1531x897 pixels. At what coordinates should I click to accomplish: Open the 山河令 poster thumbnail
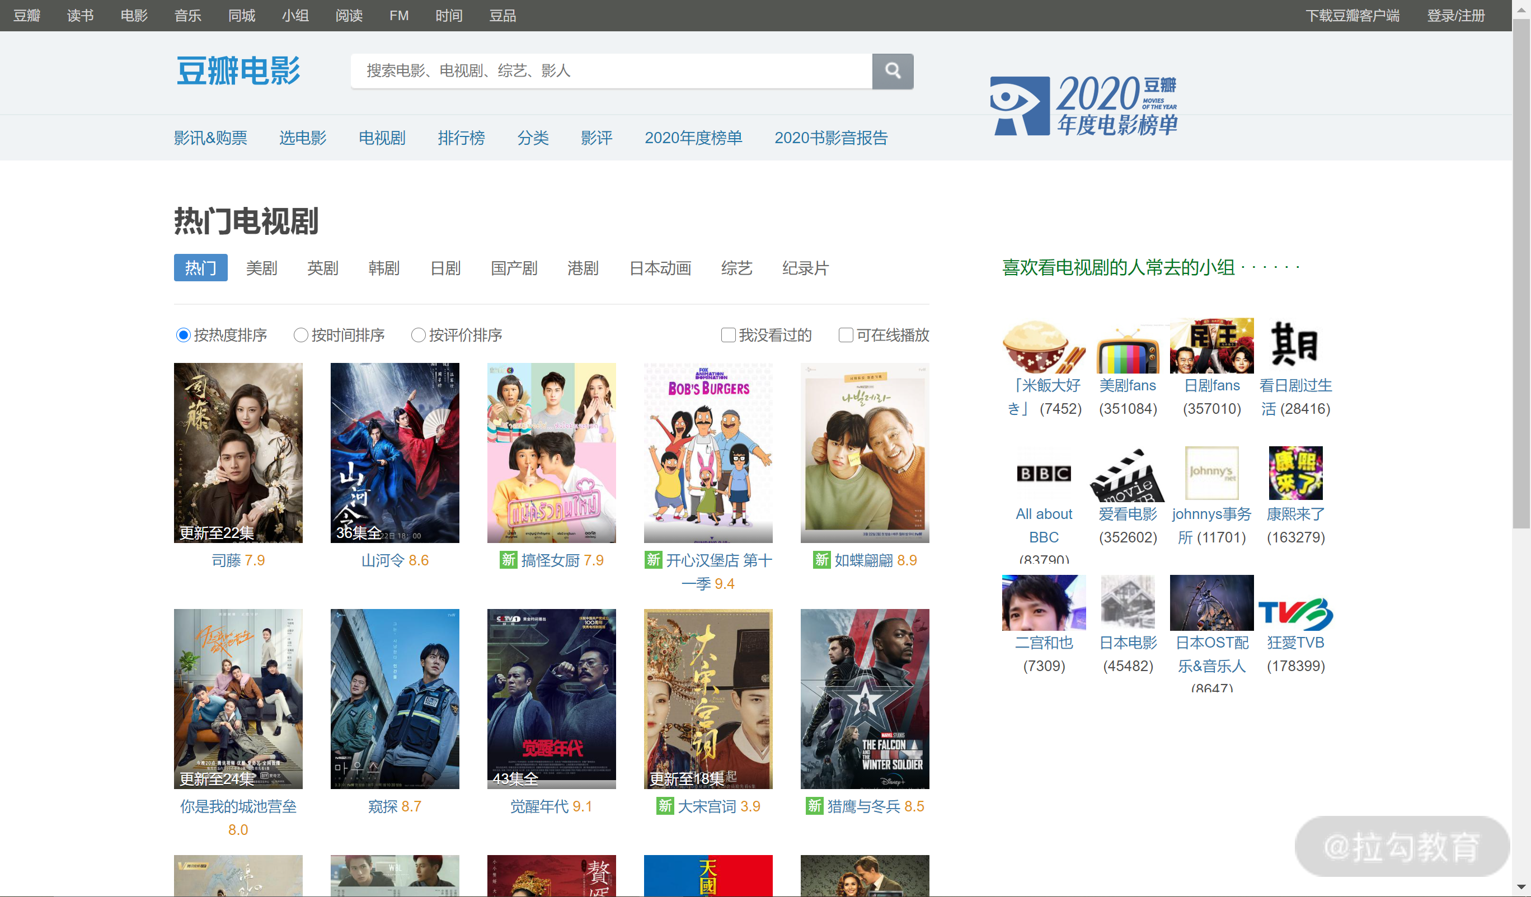[395, 453]
